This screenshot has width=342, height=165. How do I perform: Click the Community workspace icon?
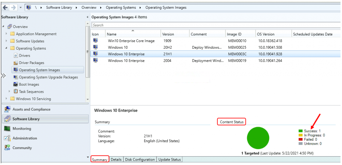[7, 148]
